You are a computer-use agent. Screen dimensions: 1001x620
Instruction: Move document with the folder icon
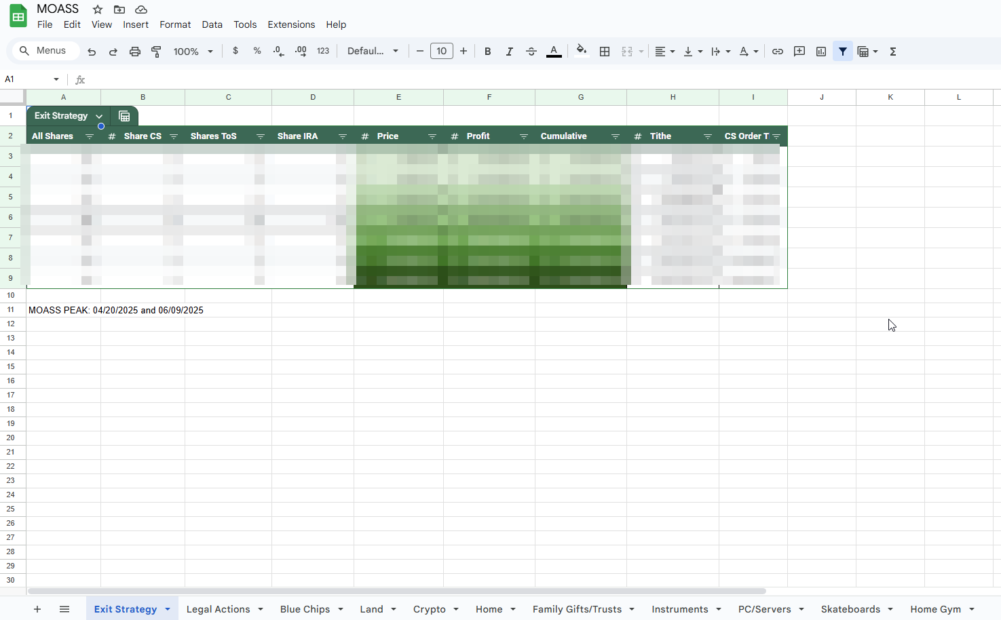pos(119,9)
